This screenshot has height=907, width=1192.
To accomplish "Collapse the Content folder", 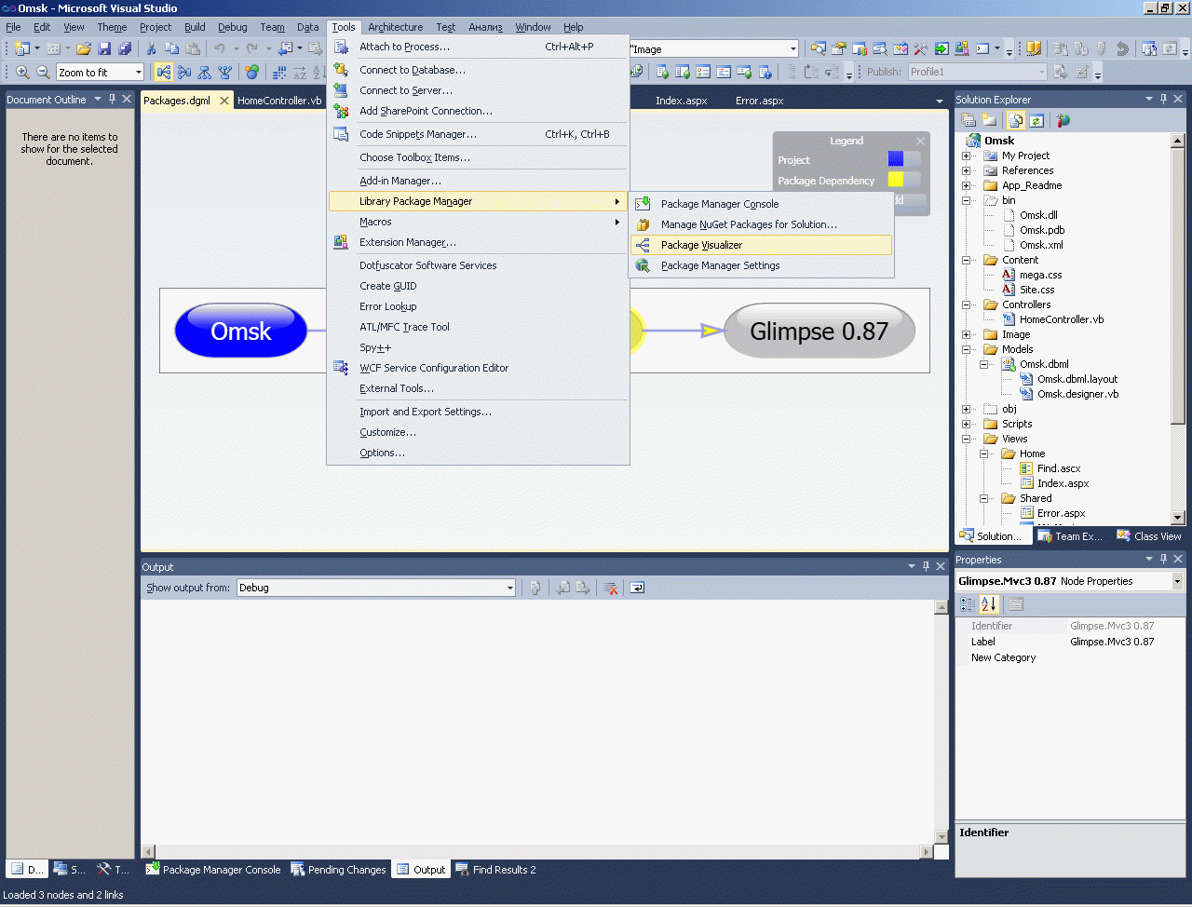I will point(967,260).
